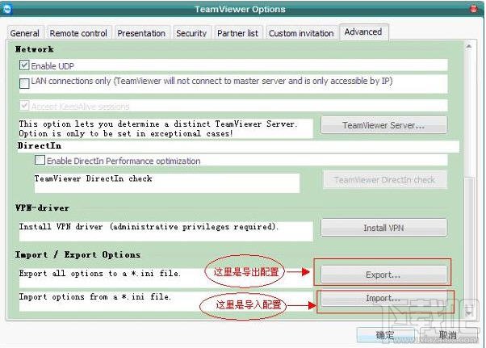Enable DirectIn Performance optimization checkbox
The image size is (486, 348).
pyautogui.click(x=40, y=160)
